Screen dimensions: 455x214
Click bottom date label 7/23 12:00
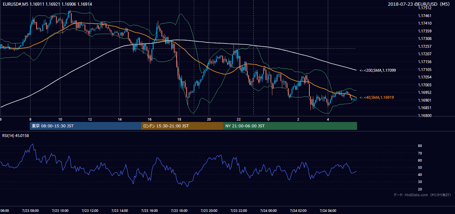(x=90, y=211)
